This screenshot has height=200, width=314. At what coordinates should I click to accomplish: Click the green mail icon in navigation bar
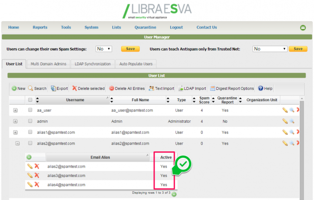click(x=303, y=28)
